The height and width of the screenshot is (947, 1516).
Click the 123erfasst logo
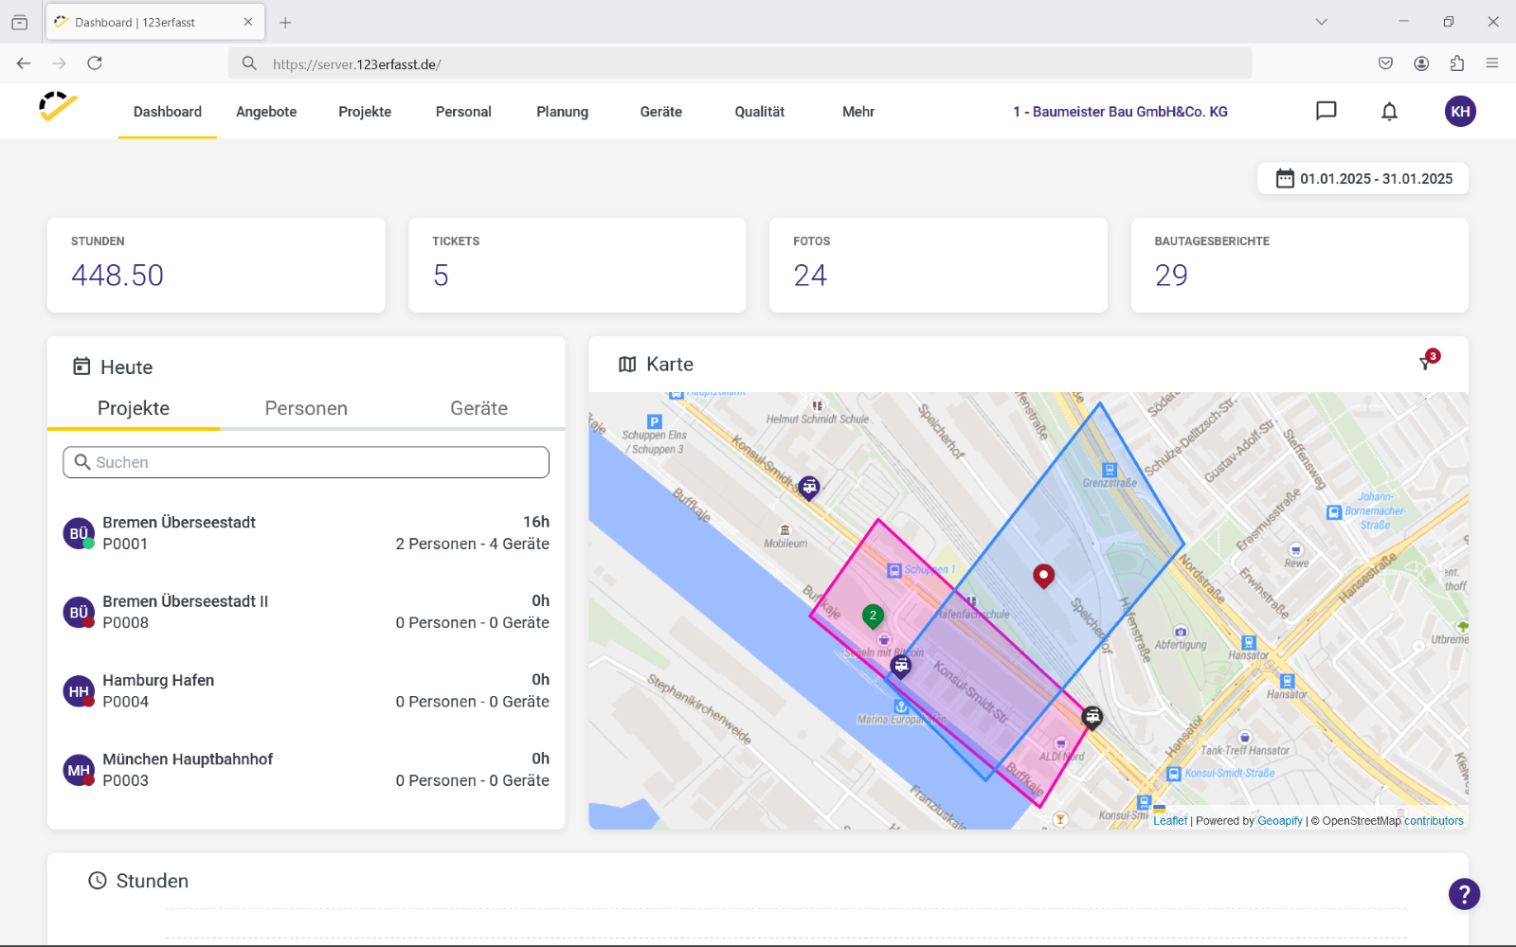coord(58,107)
